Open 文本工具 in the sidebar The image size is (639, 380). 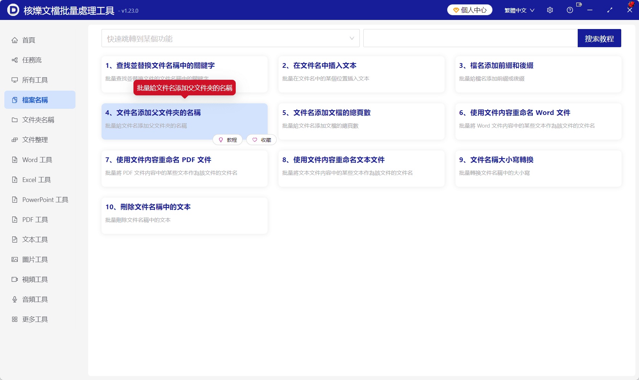click(x=40, y=240)
